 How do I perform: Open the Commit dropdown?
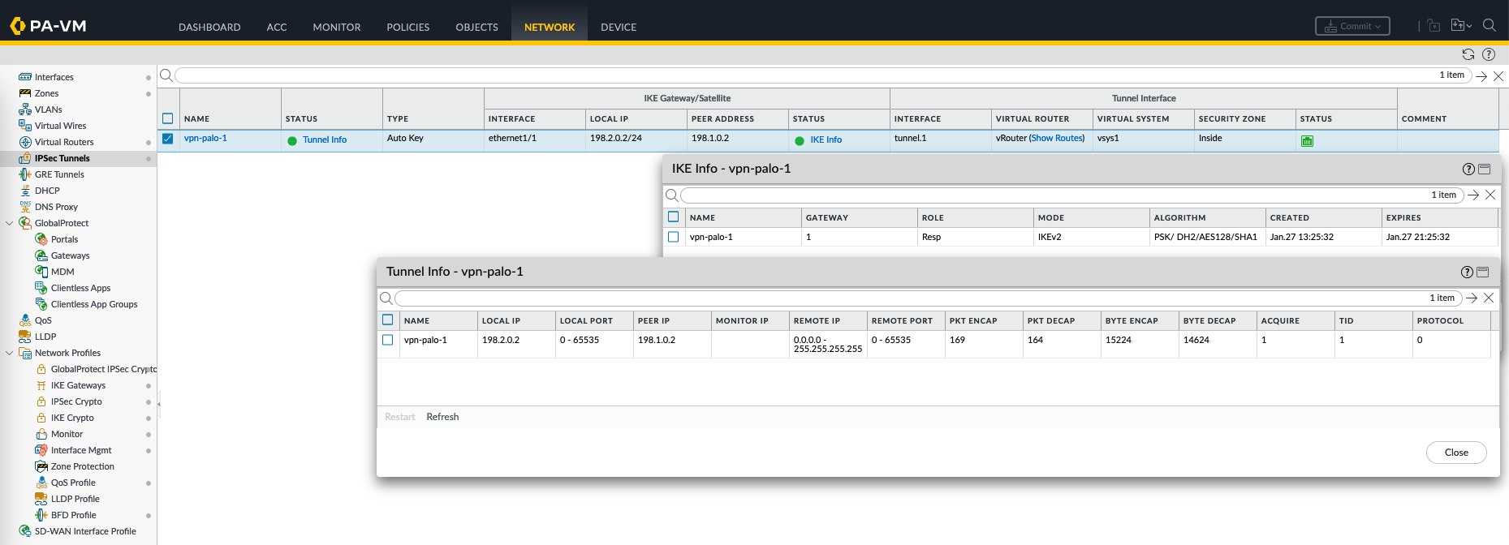[1352, 26]
